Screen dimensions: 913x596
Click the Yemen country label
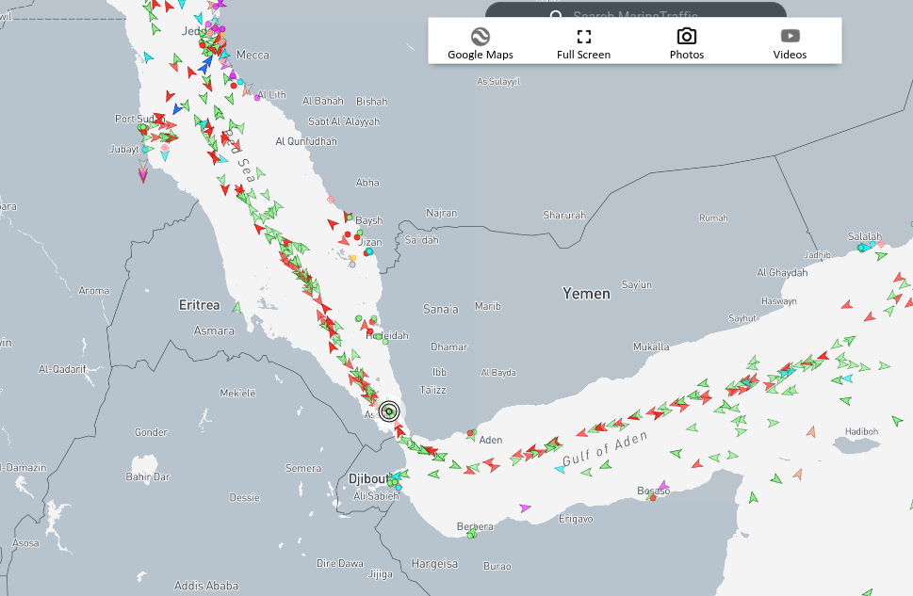(586, 294)
